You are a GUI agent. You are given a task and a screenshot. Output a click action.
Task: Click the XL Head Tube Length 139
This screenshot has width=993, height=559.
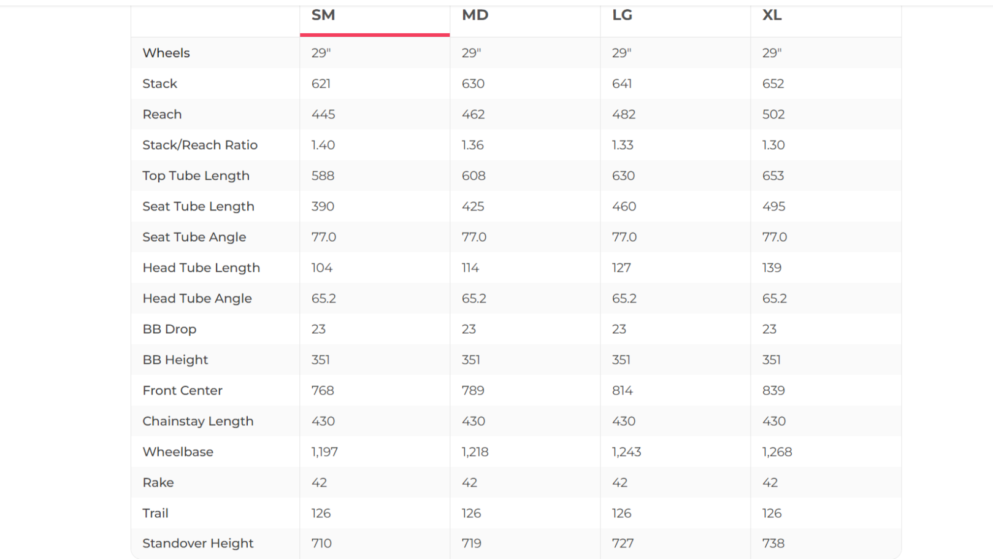772,268
